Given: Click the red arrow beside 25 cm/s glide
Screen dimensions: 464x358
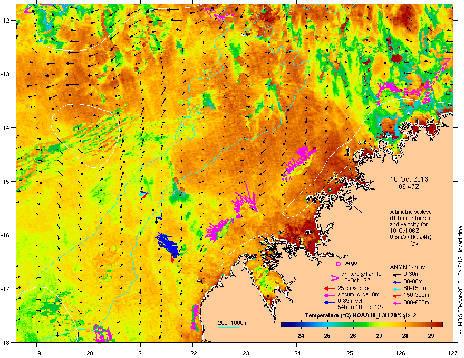Looking at the screenshot, I should 330,289.
